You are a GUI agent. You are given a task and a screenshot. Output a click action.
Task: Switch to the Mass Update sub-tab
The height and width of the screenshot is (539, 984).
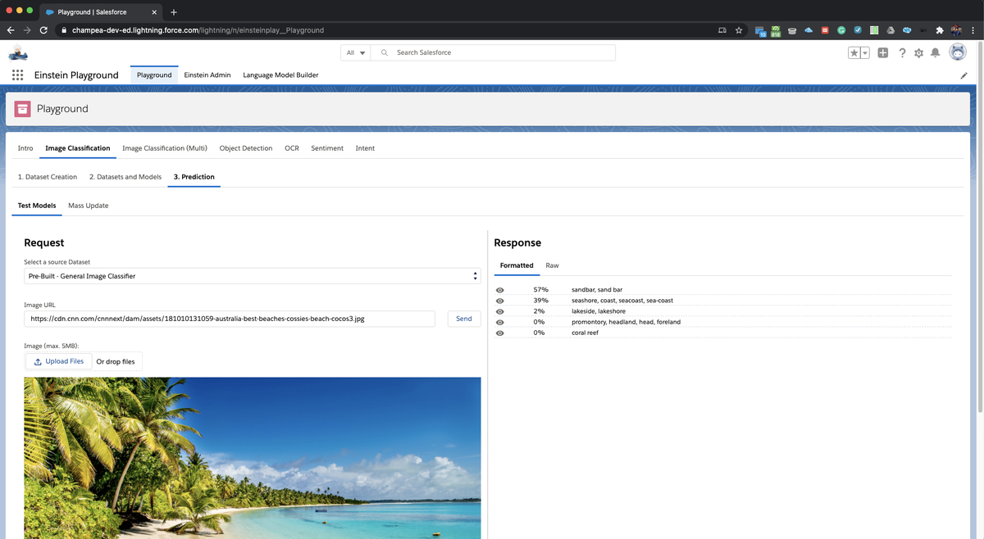[x=89, y=206]
